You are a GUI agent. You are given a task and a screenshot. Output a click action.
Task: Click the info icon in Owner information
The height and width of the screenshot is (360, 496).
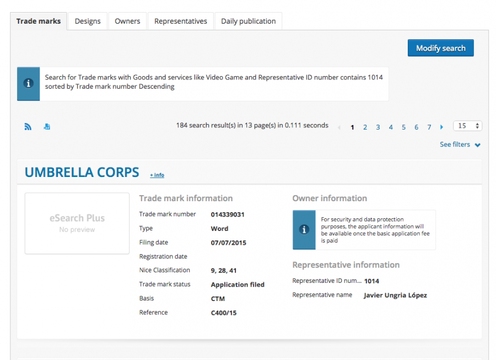[x=304, y=230]
